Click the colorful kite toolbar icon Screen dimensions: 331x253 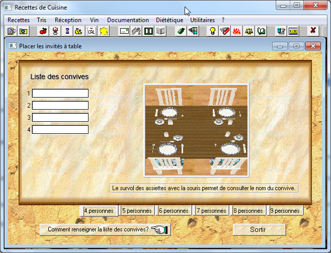pyautogui.click(x=193, y=31)
